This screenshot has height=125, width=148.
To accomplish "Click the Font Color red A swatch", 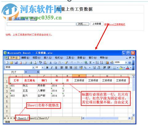I will [127, 68].
